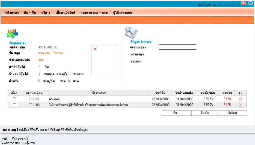
Task: Click the AuNJi Project A3 footer text
Action: point(15,139)
